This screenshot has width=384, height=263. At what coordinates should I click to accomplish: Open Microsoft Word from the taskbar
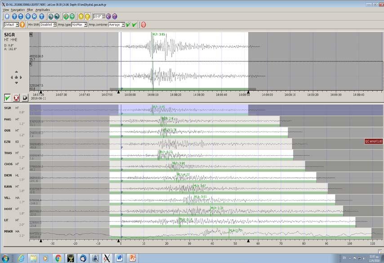119,258
